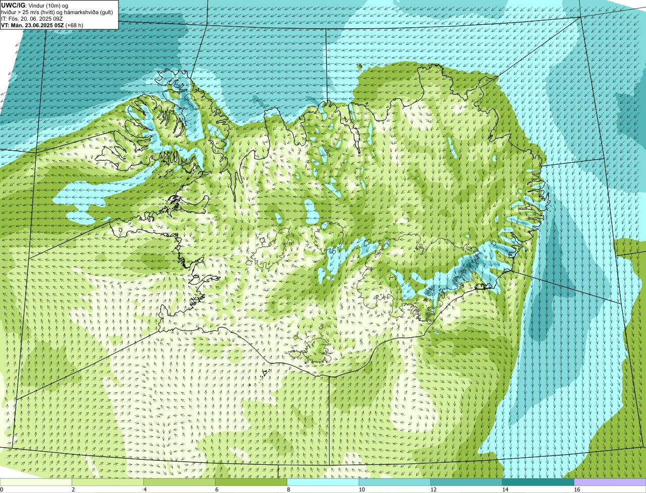Click the legend tick label "0"
The width and height of the screenshot is (646, 493).
pyautogui.click(x=2, y=489)
